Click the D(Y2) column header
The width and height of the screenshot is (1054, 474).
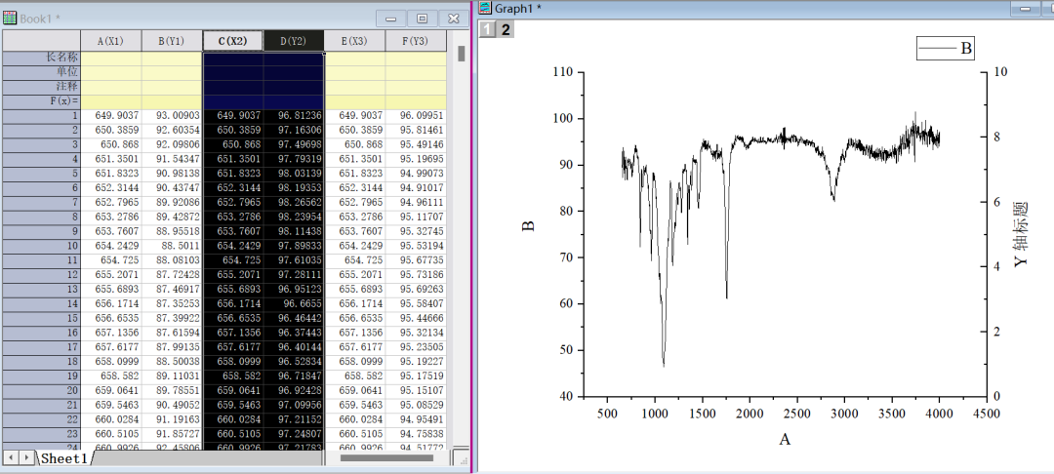tap(294, 41)
